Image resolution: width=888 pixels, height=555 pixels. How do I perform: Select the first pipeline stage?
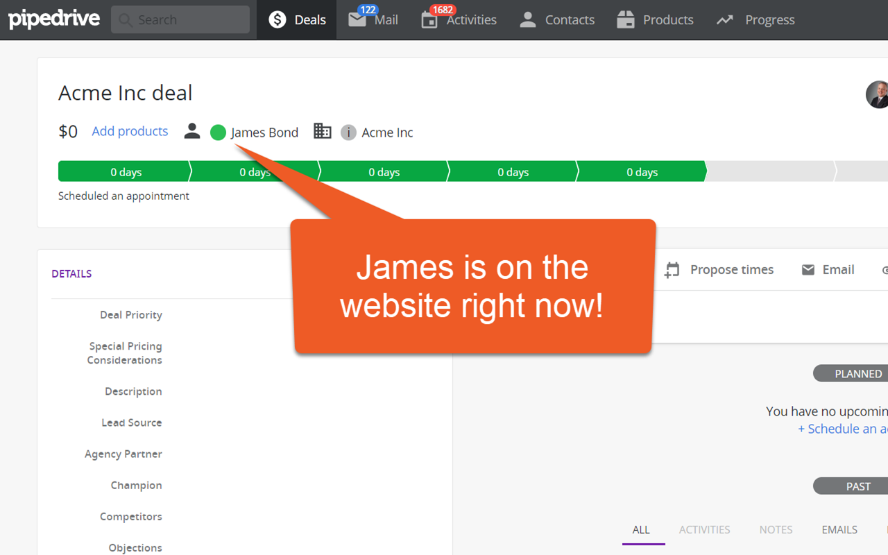point(125,171)
